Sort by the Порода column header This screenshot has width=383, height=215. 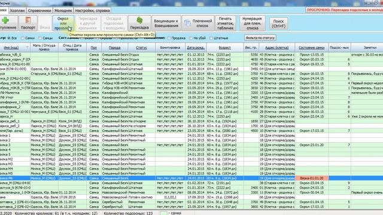pos(114,48)
